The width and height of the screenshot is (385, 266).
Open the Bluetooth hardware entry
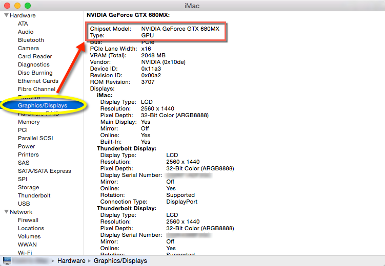tap(31, 40)
